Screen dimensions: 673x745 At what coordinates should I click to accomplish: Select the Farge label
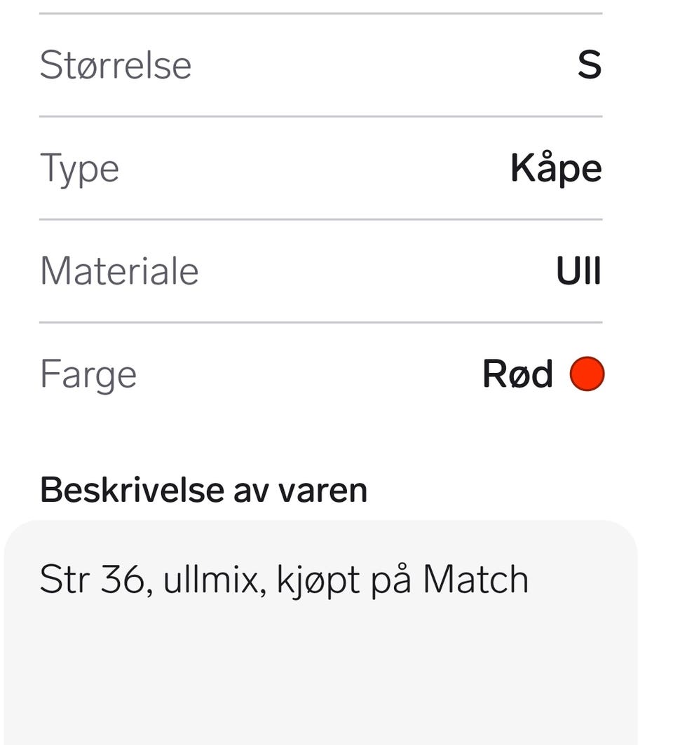88,374
